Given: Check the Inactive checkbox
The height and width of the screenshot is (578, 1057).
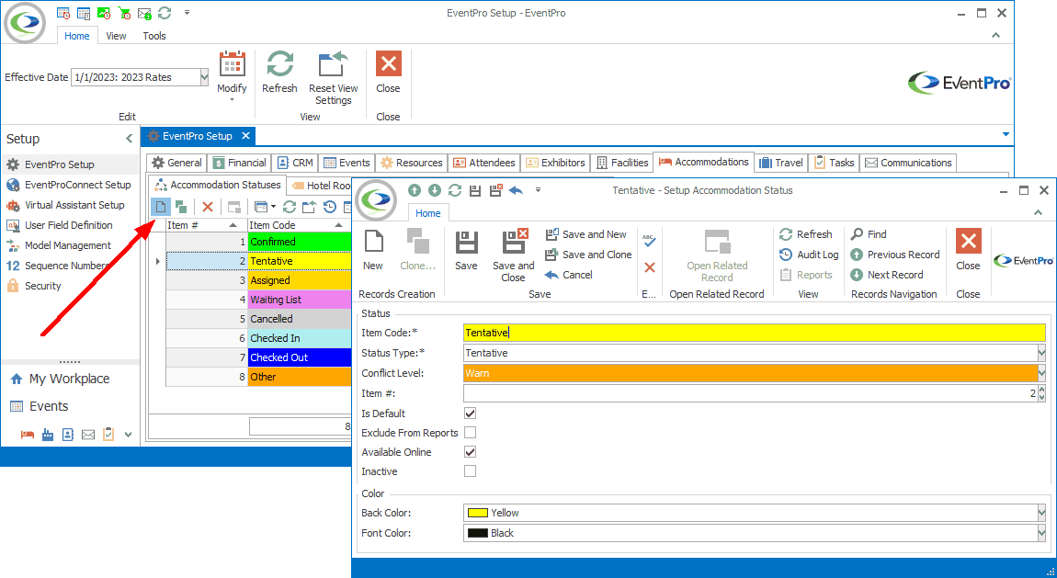Looking at the screenshot, I should (x=470, y=471).
